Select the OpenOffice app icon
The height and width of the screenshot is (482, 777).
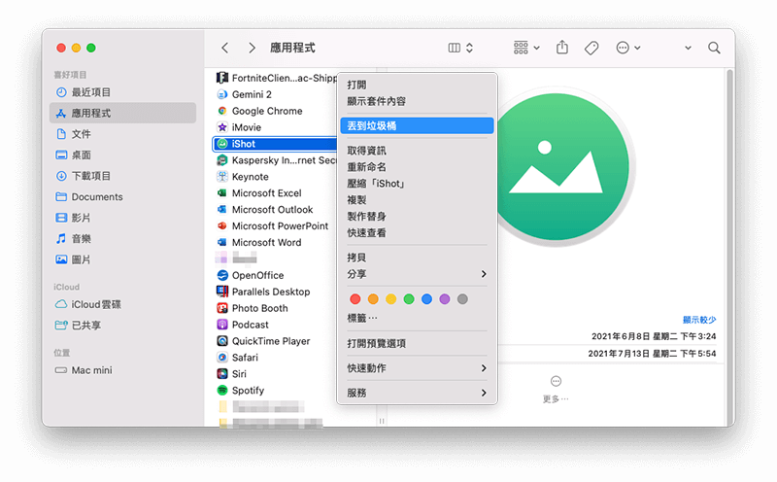point(222,275)
